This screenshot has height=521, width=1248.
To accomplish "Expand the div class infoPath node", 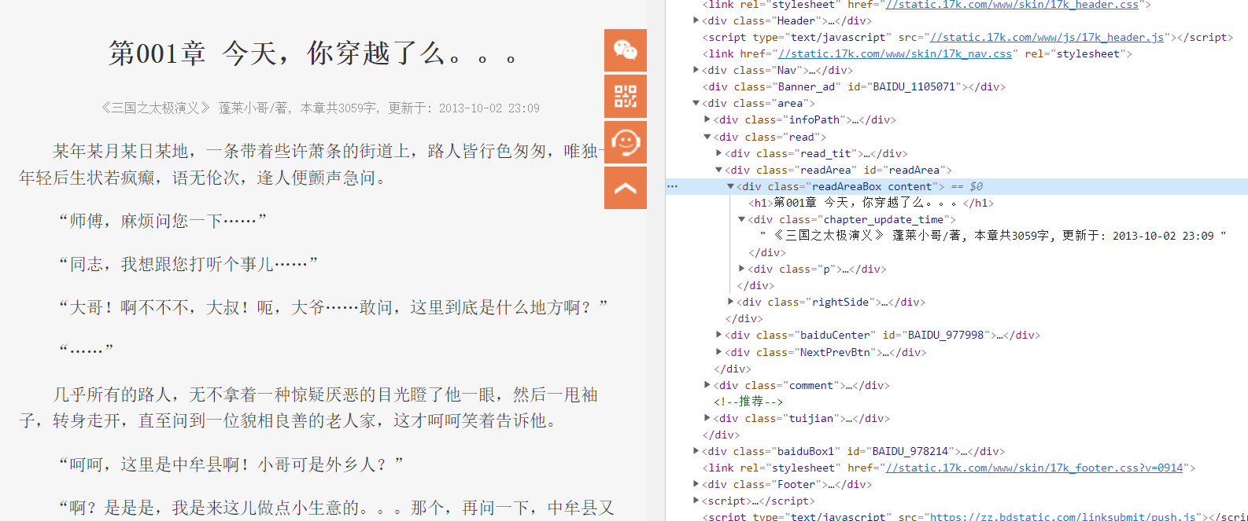I will point(707,119).
